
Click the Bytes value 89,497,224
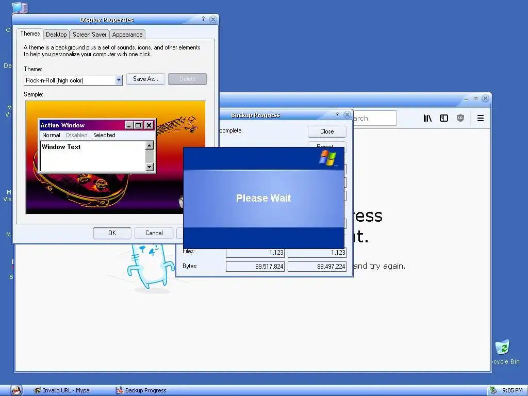coord(317,267)
